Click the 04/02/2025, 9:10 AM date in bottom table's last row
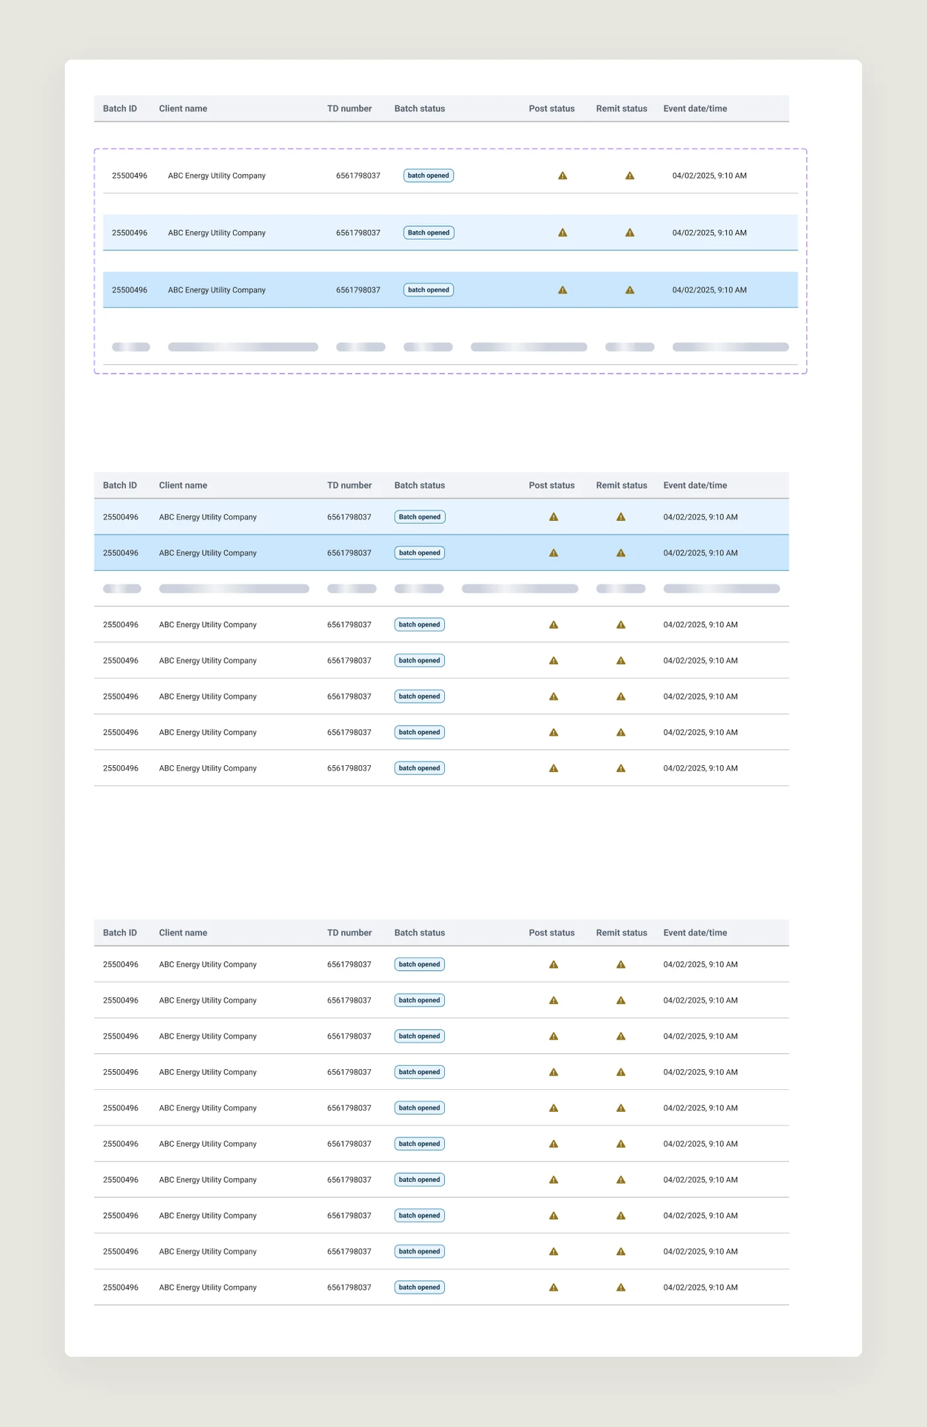This screenshot has width=927, height=1427. (x=701, y=1287)
